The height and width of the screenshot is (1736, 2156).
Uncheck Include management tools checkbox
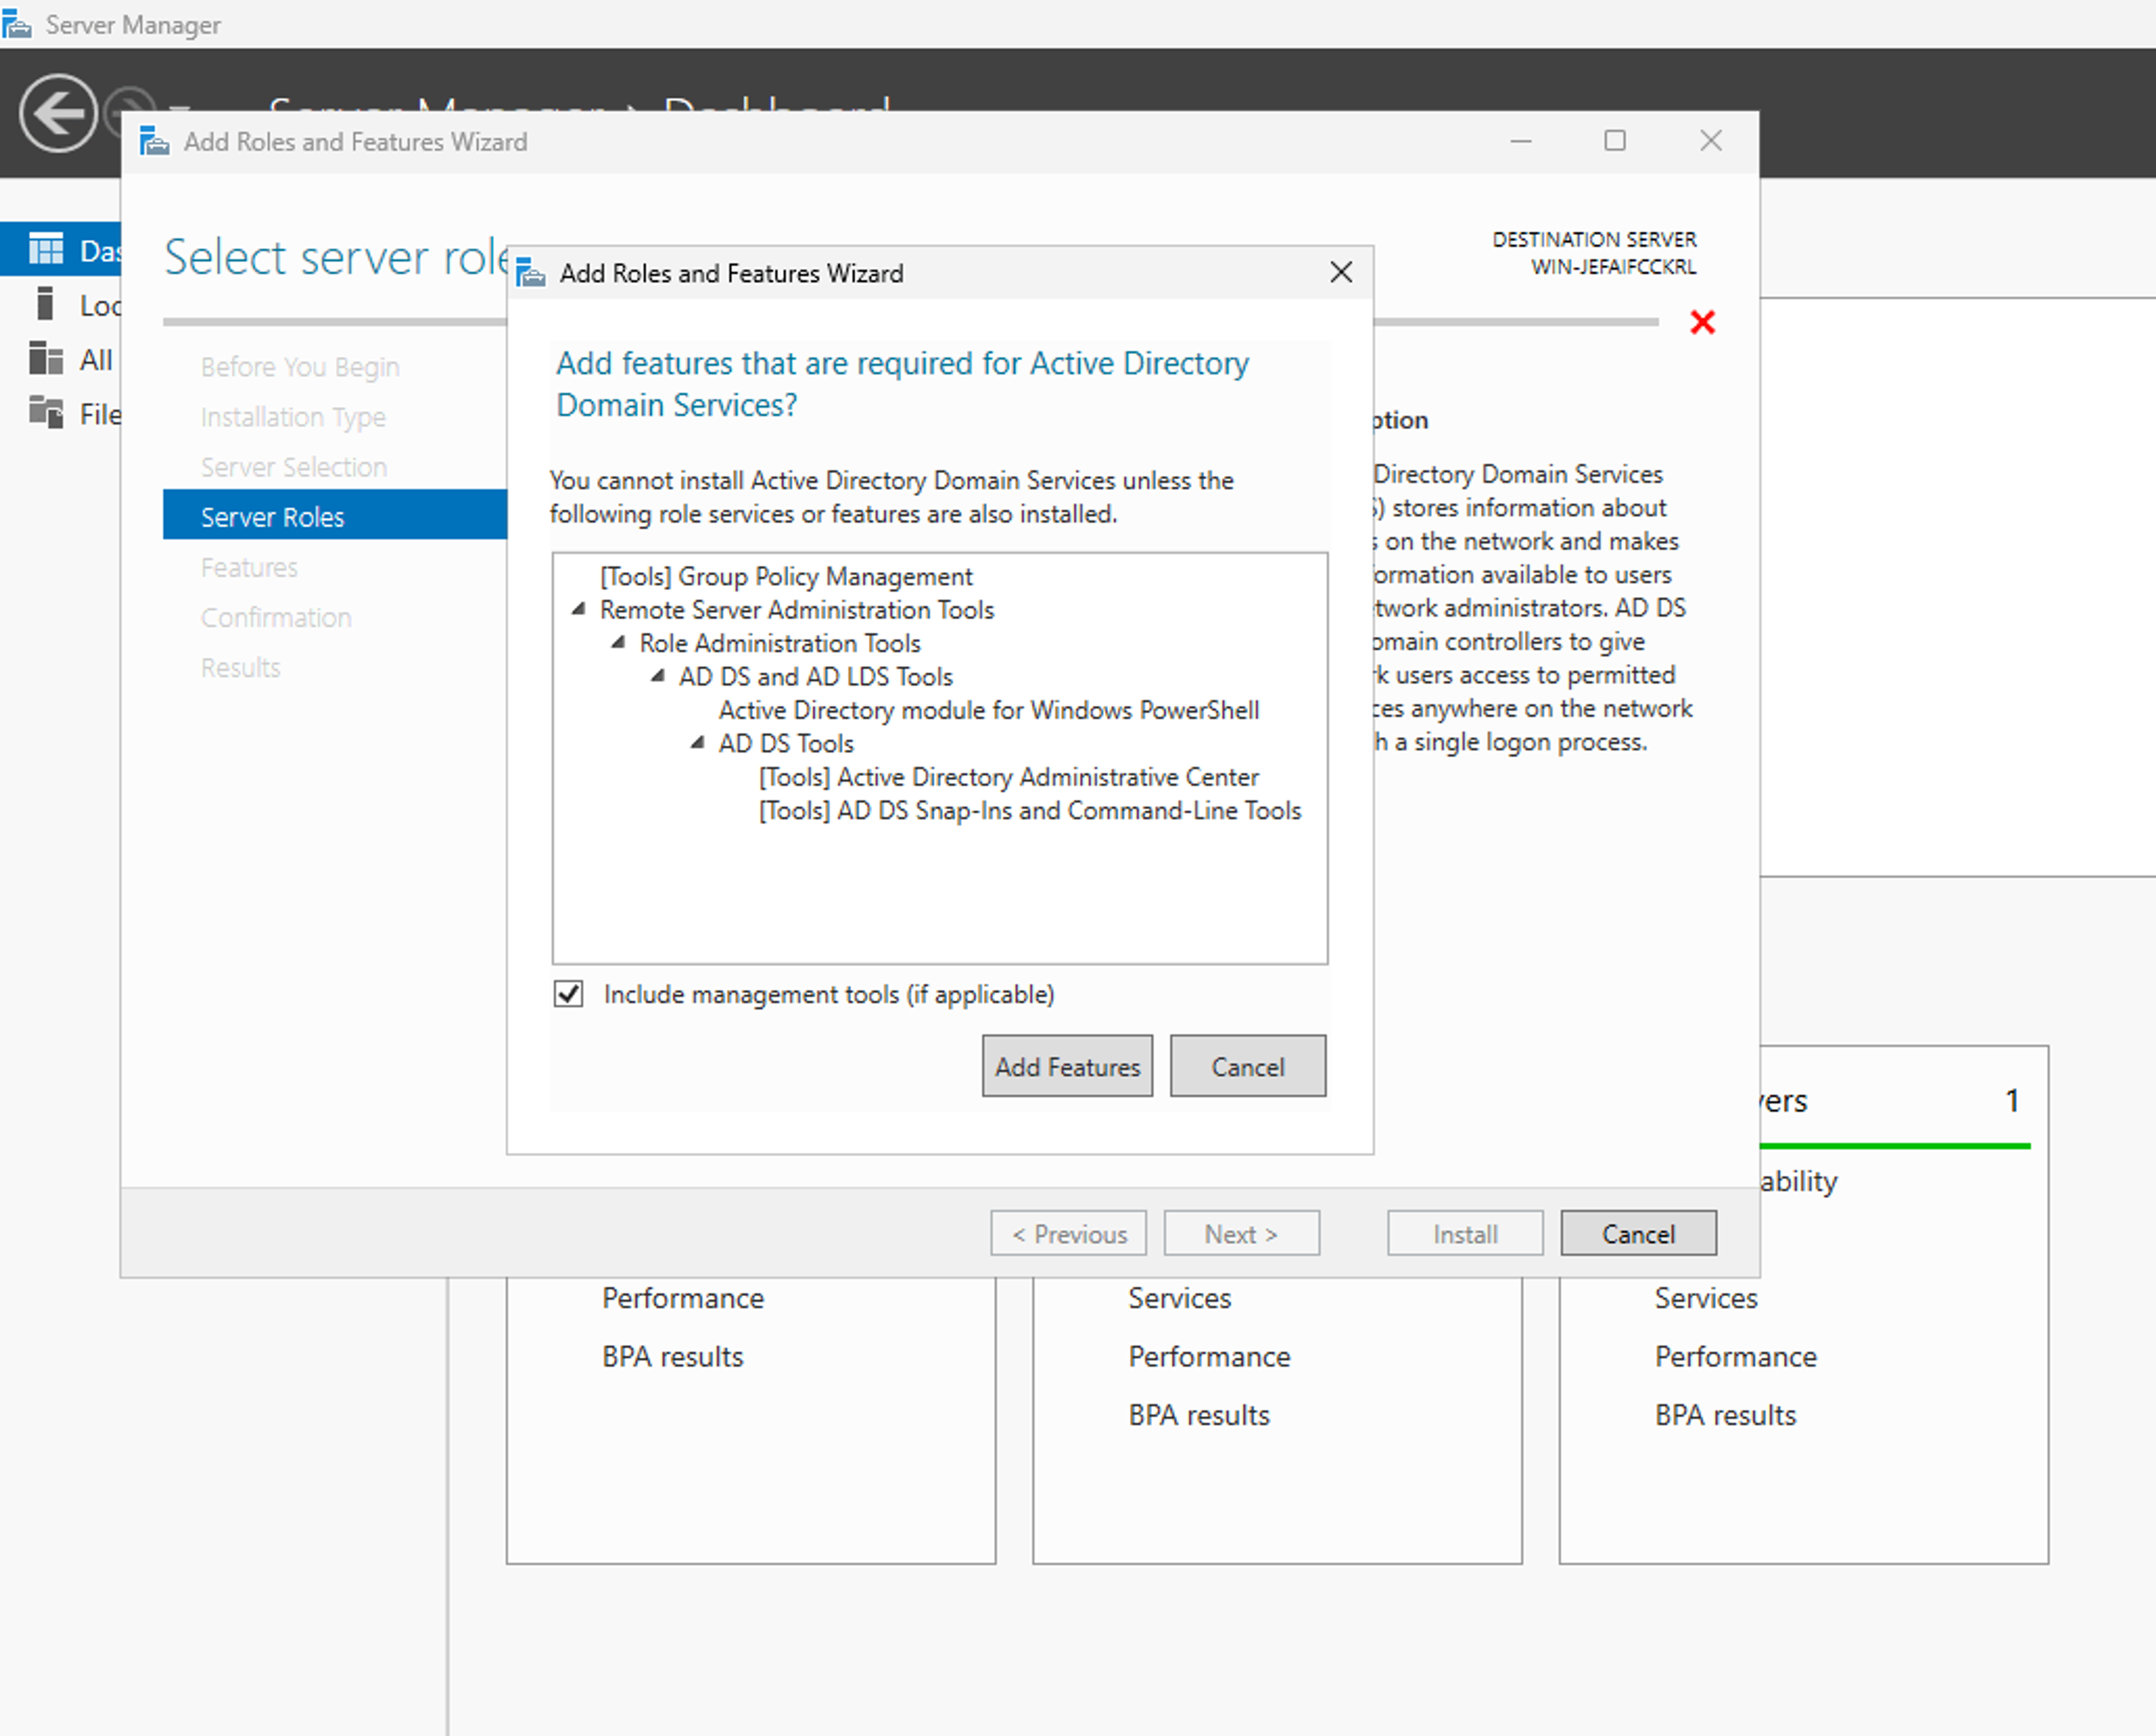coord(568,993)
